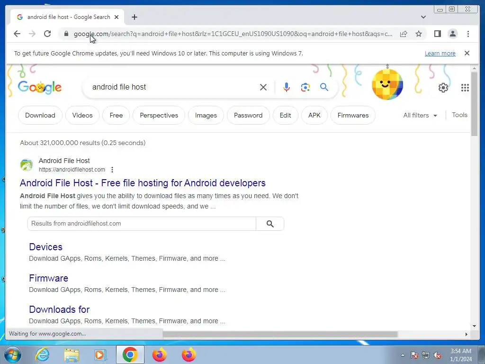This screenshot has height=364, width=485.
Task: Dismiss the Chrome update notification
Action: [467, 53]
